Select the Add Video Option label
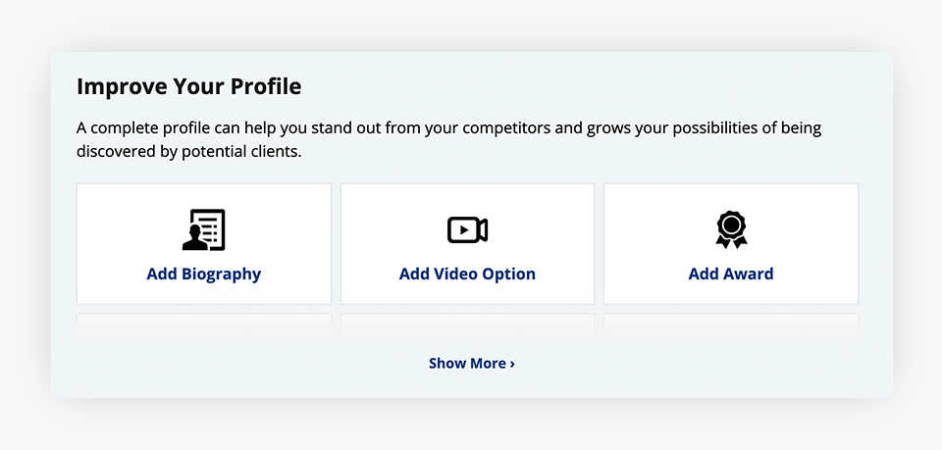The image size is (942, 450). coord(467,274)
